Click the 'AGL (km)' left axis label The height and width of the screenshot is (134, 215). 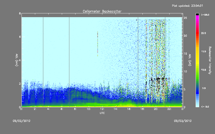17,60
